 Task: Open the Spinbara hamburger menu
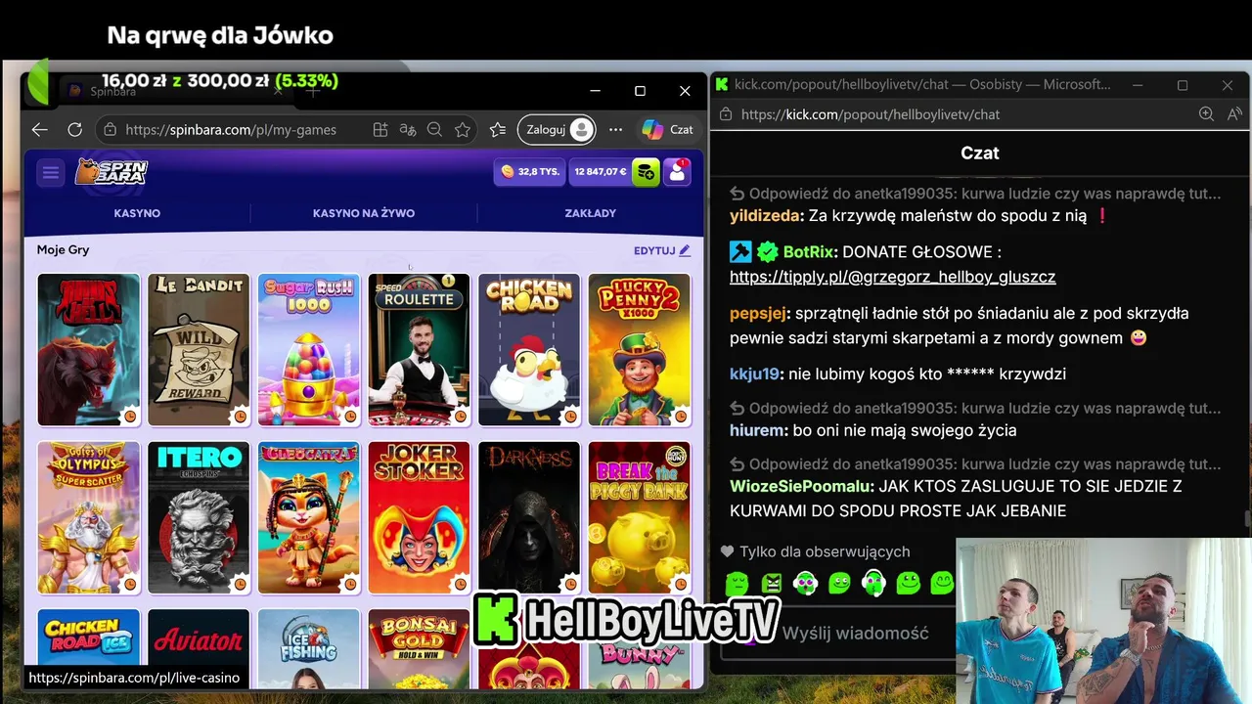51,173
